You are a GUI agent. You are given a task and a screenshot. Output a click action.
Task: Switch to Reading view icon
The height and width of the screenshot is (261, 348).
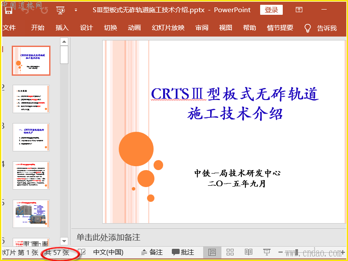point(248,252)
